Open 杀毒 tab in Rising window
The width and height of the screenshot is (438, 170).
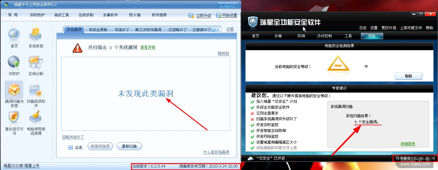[278, 36]
